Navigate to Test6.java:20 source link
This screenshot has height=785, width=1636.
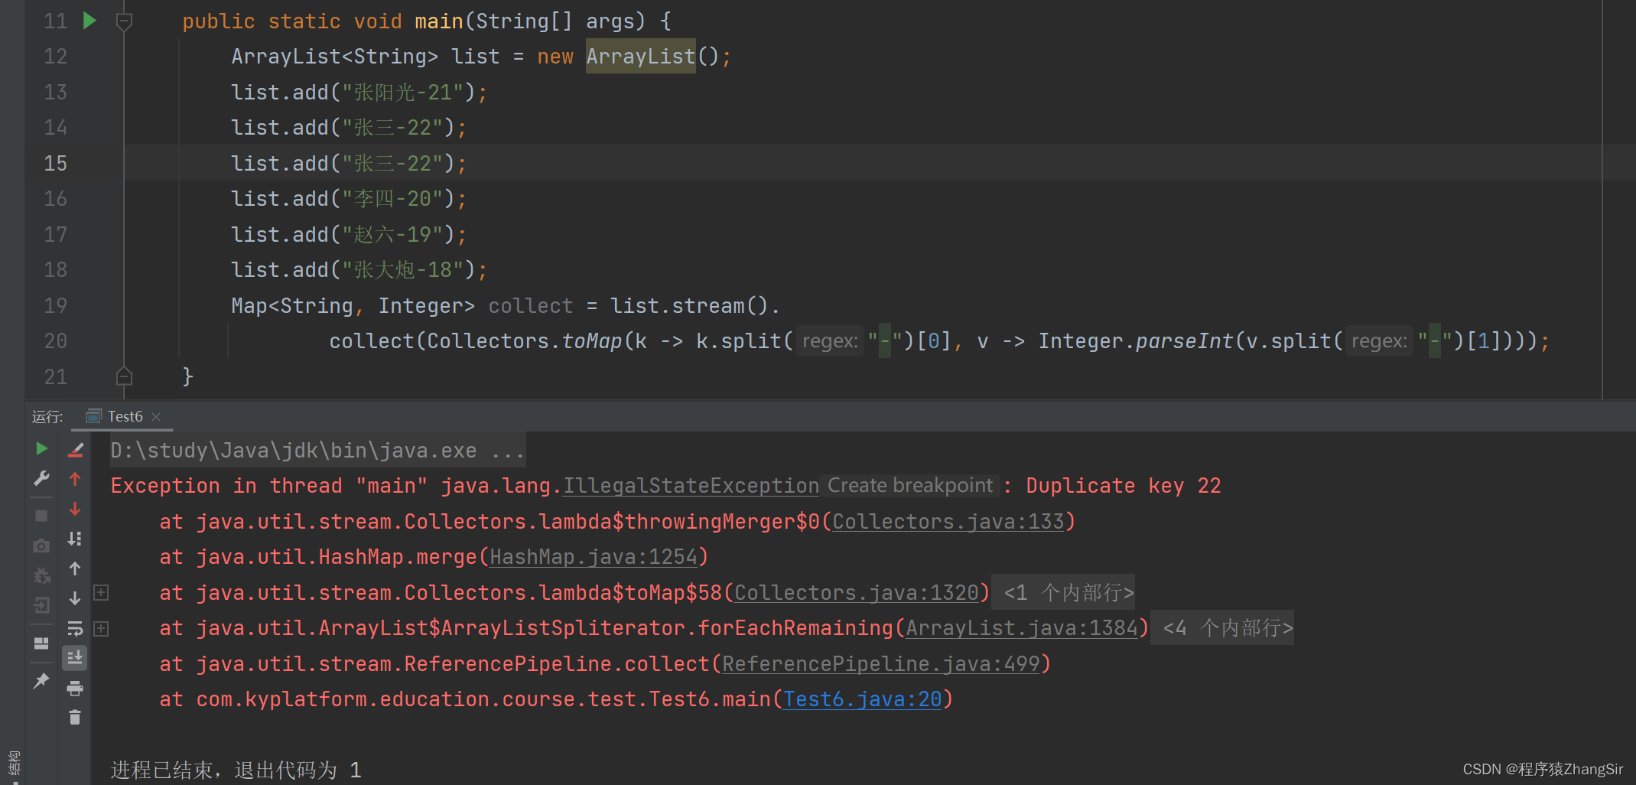tap(863, 699)
